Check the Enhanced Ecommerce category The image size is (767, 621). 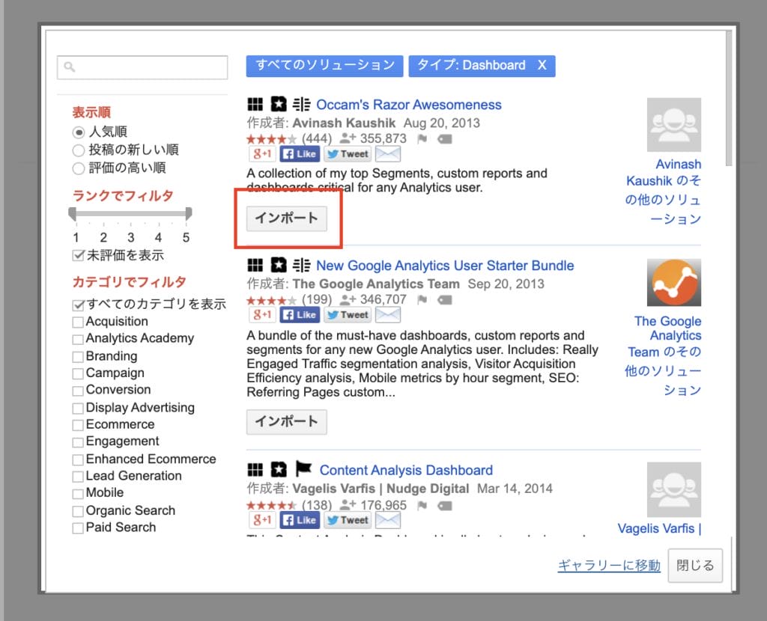click(78, 460)
